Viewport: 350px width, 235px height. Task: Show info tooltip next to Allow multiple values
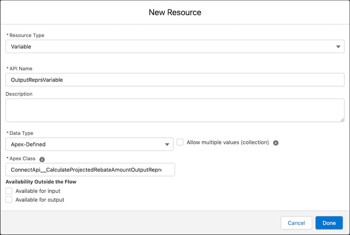click(x=276, y=142)
